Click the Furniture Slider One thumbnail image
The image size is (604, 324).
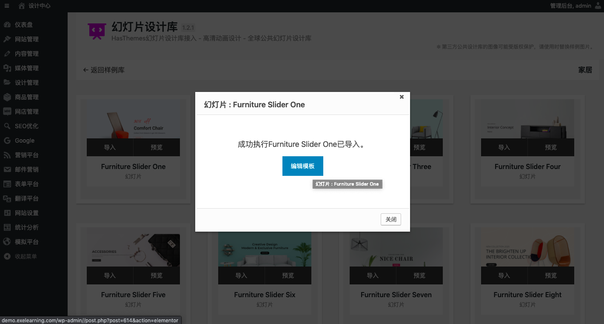point(133,119)
